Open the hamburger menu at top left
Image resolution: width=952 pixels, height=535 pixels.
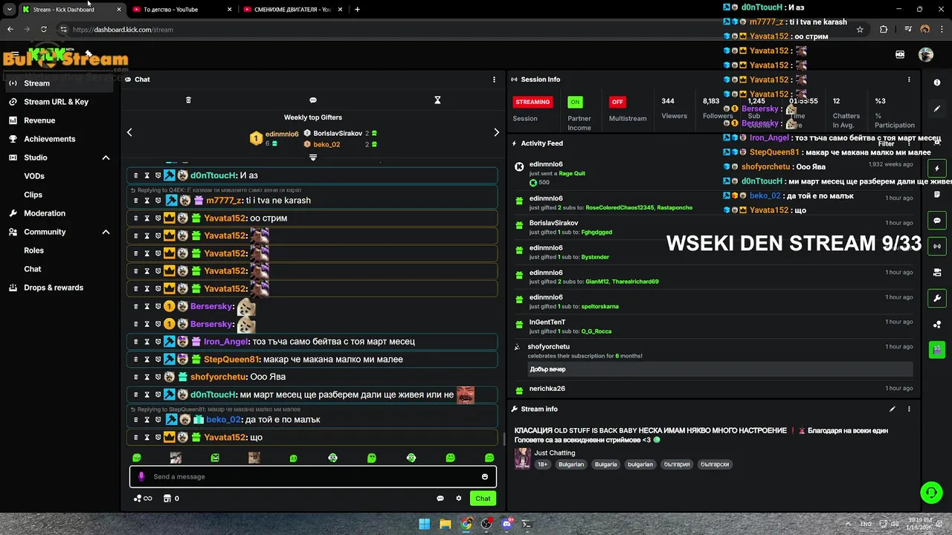(13, 54)
